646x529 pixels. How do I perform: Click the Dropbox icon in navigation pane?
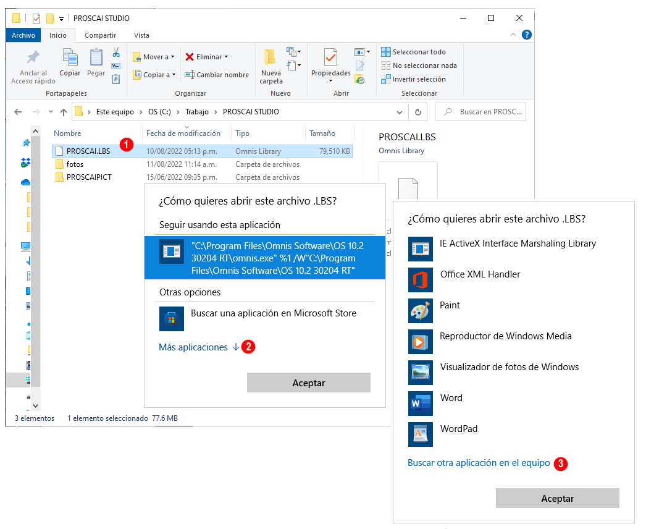tap(25, 163)
